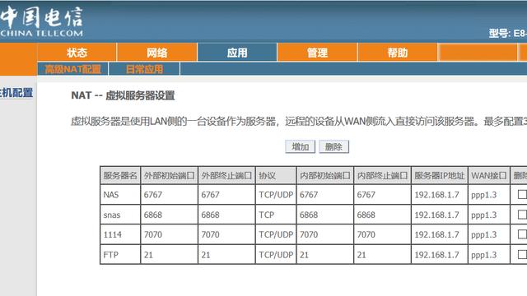The height and width of the screenshot is (296, 527).
Task: Open the 管理 tab
Action: click(317, 53)
